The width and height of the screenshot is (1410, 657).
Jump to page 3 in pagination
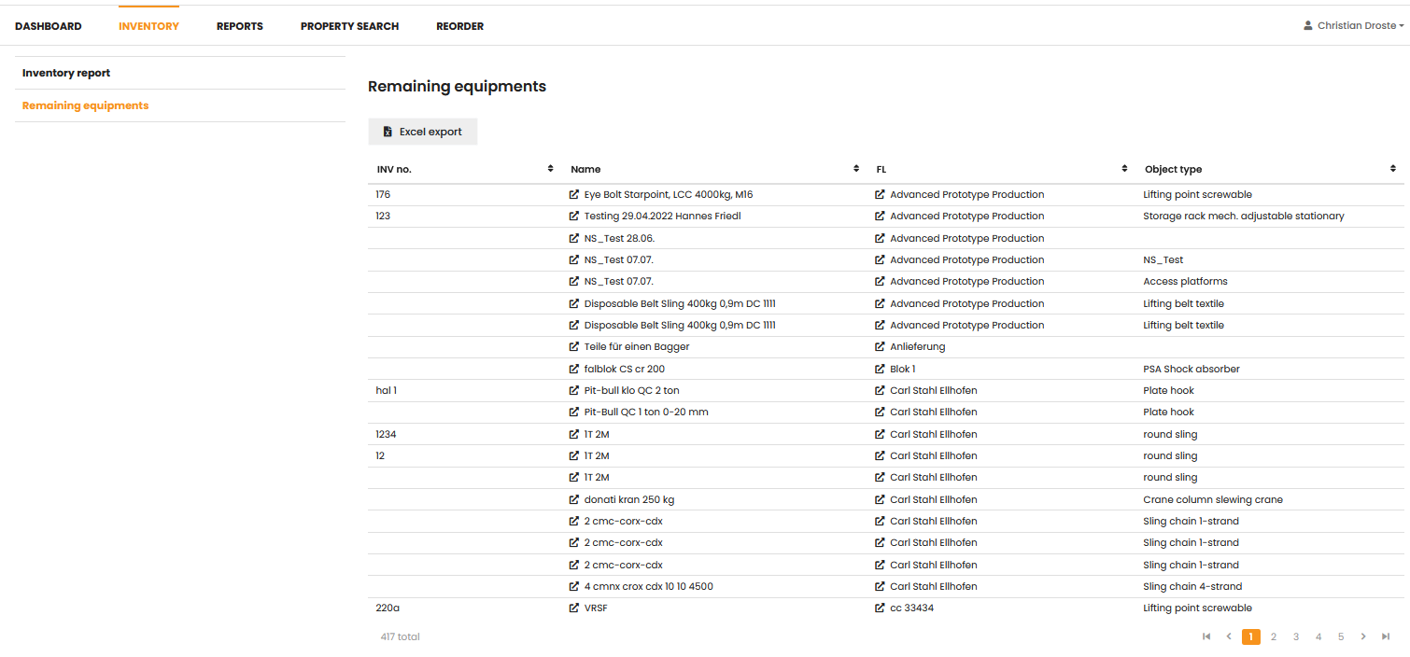pos(1296,636)
